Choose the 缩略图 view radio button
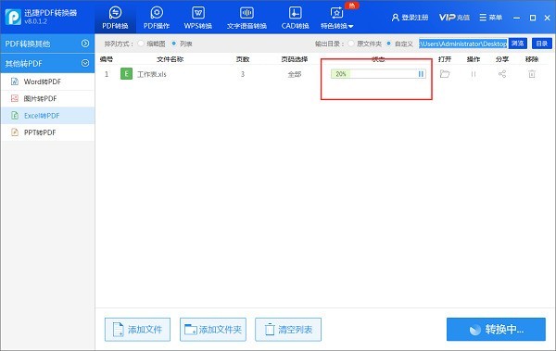Image resolution: width=556 pixels, height=351 pixels. click(141, 44)
